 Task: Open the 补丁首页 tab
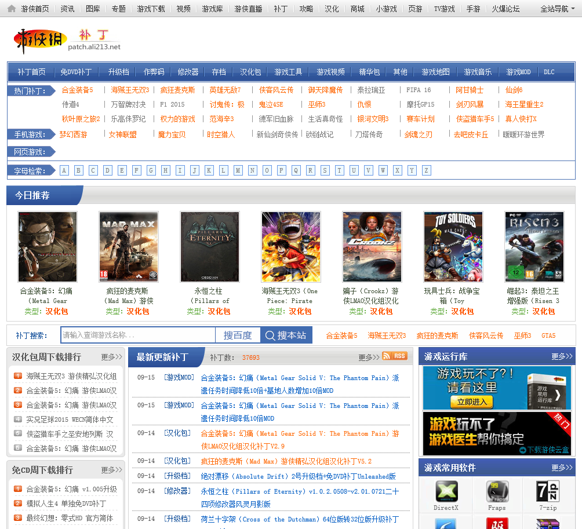pos(31,72)
